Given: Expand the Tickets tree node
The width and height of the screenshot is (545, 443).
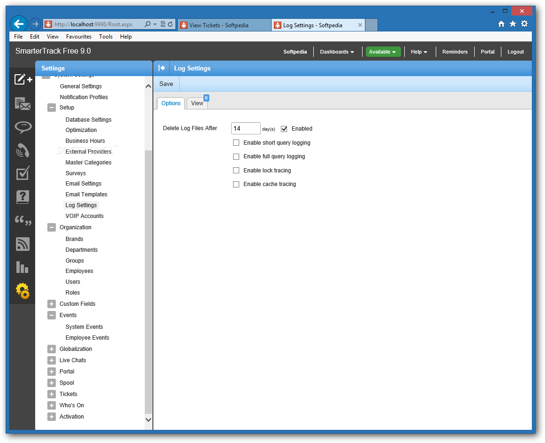Looking at the screenshot, I should click(52, 394).
